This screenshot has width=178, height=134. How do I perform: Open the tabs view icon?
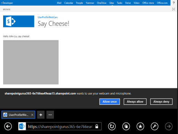pyautogui.click(x=126, y=126)
